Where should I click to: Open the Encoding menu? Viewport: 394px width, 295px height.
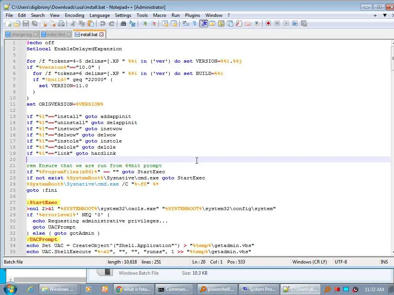pyautogui.click(x=75, y=15)
